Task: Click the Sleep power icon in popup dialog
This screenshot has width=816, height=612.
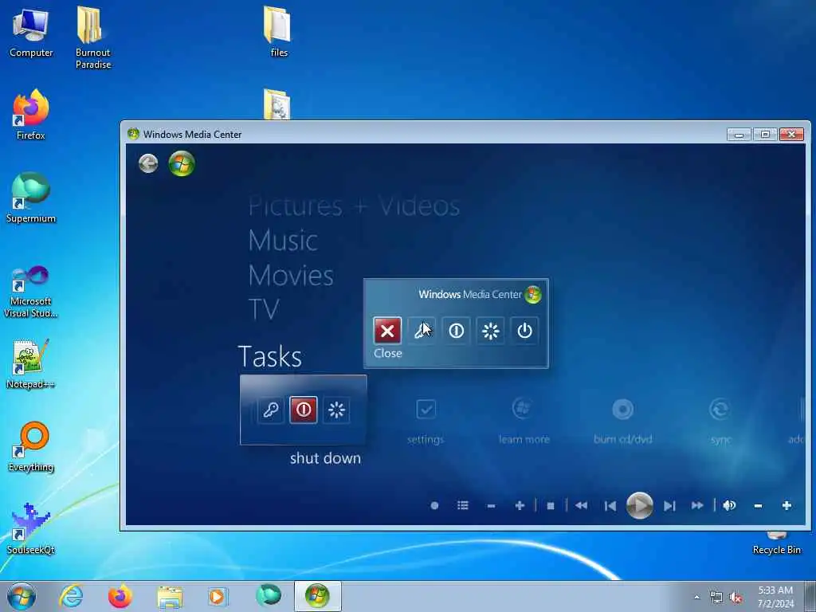Action: click(x=524, y=331)
